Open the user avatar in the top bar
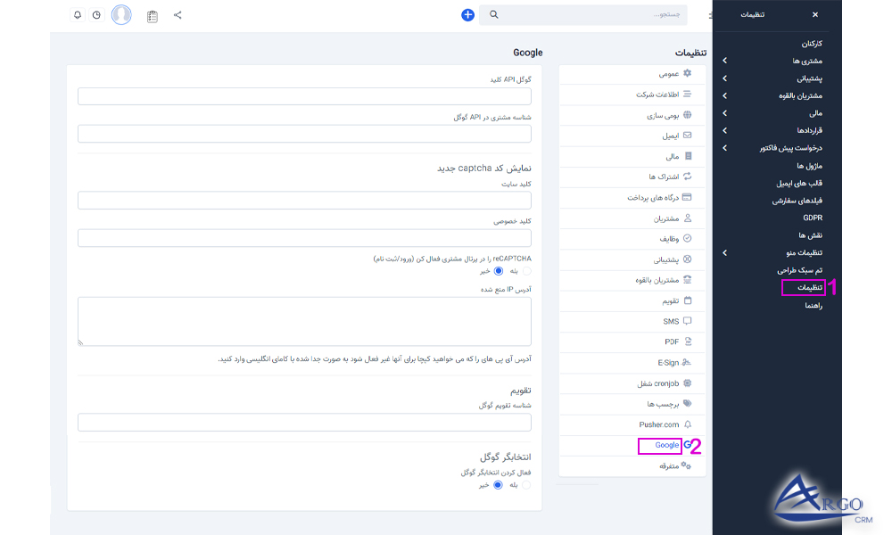Screen dimensions: 892x535 click(122, 15)
